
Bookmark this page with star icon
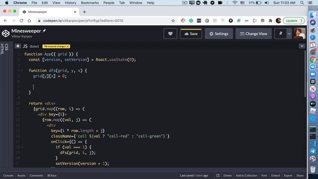(x=173, y=21)
